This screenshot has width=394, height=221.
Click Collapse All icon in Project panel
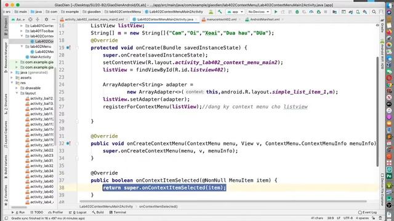point(38,19)
